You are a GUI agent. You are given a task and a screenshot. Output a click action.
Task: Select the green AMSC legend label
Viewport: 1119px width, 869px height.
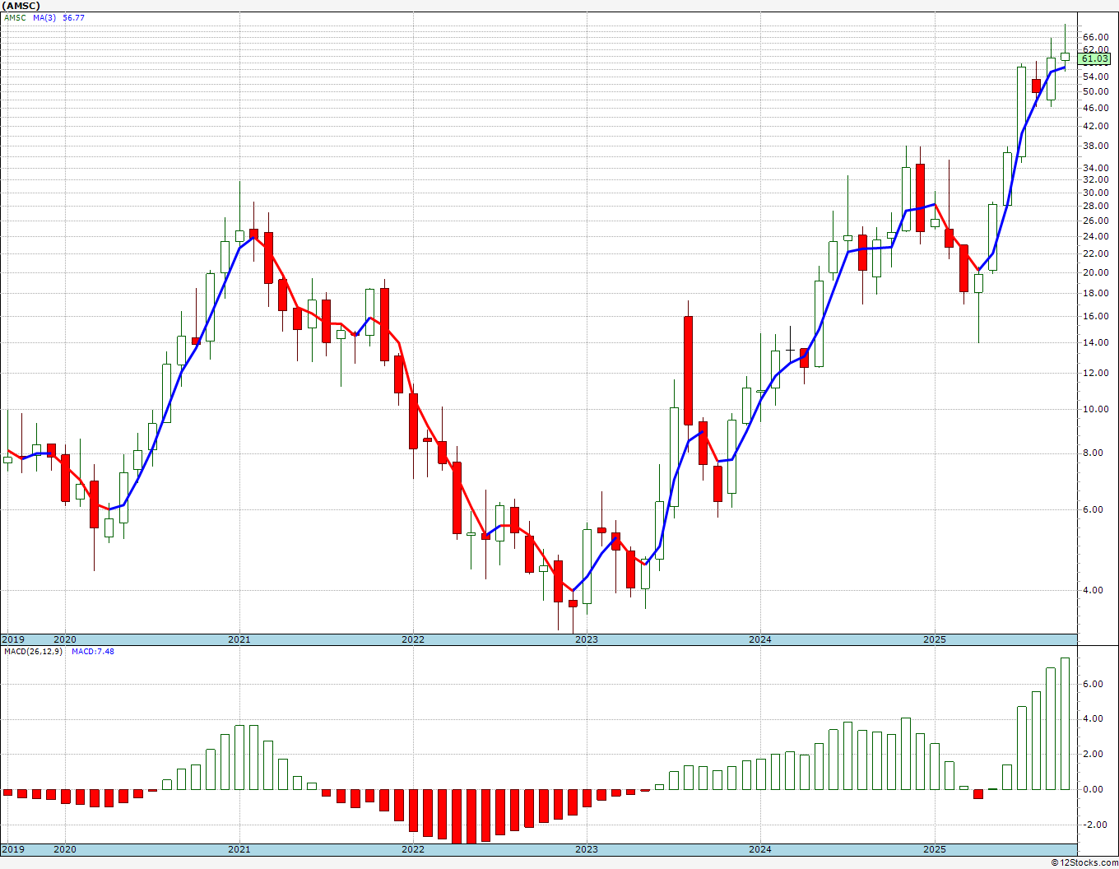point(15,17)
